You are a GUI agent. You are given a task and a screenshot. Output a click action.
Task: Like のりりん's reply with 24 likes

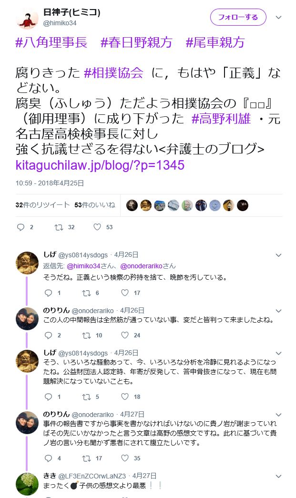click(x=125, y=335)
